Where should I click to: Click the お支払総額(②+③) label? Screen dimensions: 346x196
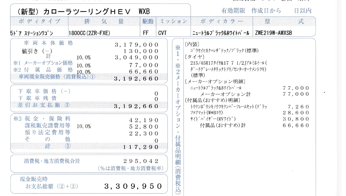(52, 186)
